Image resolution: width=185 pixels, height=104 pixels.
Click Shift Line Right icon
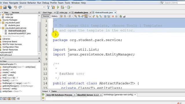click(x=109, y=16)
